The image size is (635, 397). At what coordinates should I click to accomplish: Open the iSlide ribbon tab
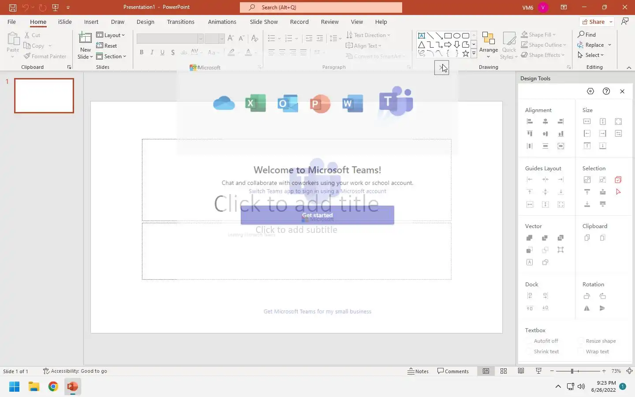65,22
